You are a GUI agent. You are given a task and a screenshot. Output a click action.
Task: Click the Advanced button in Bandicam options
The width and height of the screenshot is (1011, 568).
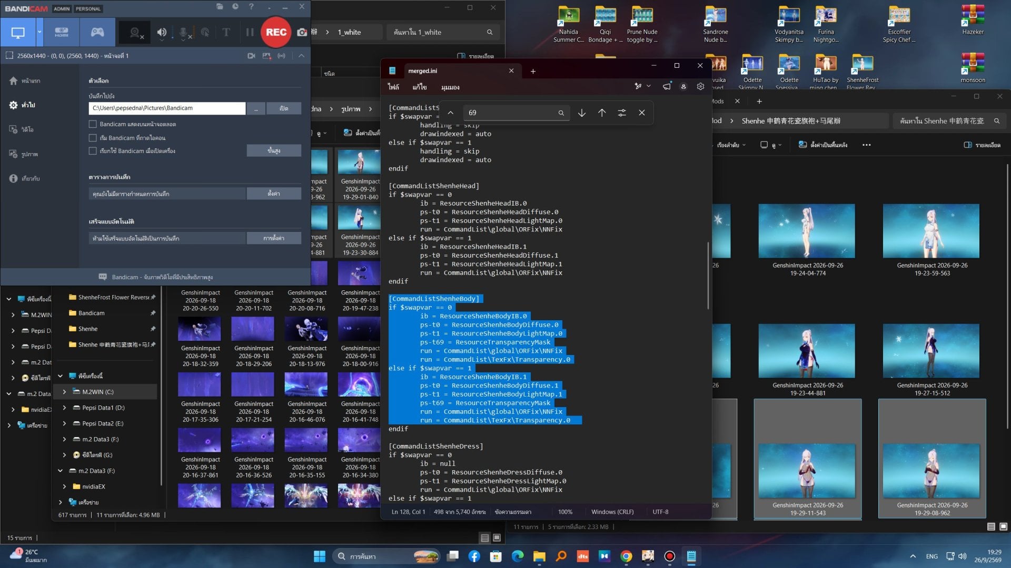[x=274, y=150]
